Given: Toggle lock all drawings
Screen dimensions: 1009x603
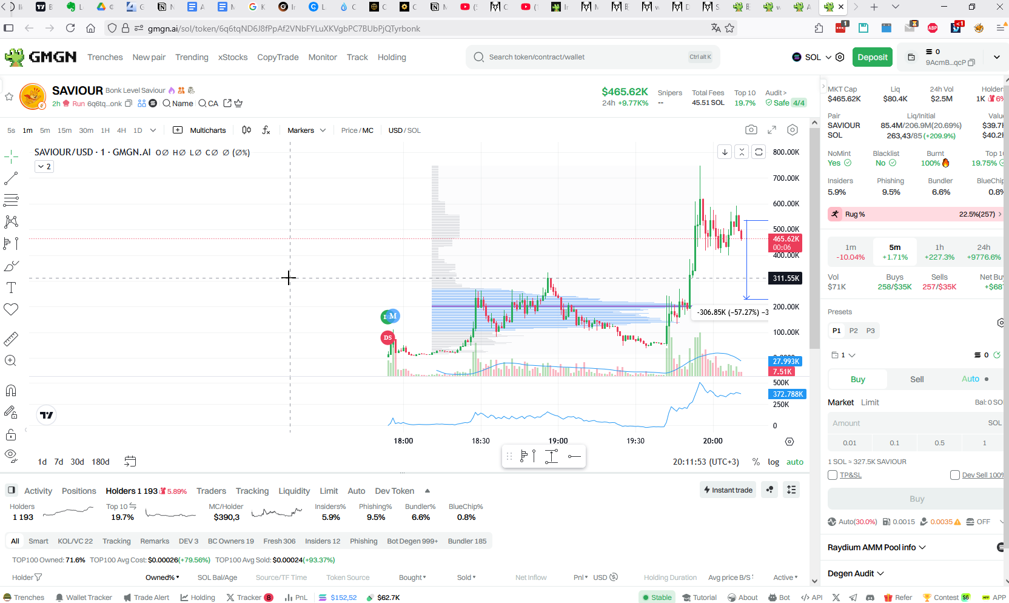Looking at the screenshot, I should (11, 434).
